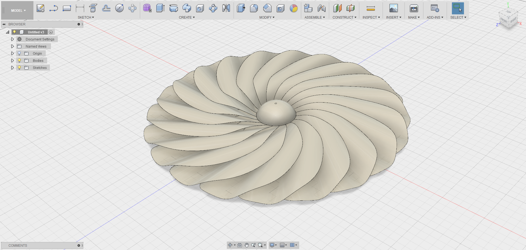The image size is (526, 250).
Task: Toggle visibility light bulb for Origin
Action: pyautogui.click(x=19, y=53)
